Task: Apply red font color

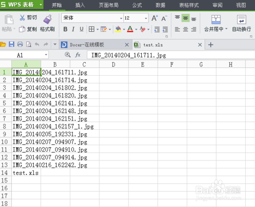Action: point(130,29)
